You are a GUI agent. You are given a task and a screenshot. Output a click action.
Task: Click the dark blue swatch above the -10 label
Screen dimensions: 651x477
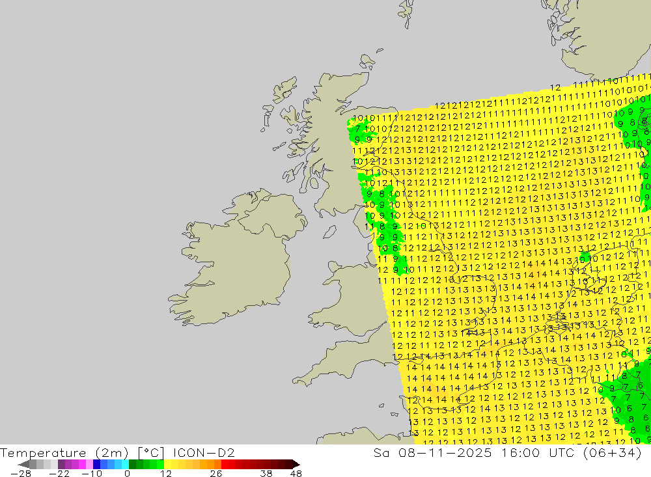coord(96,464)
